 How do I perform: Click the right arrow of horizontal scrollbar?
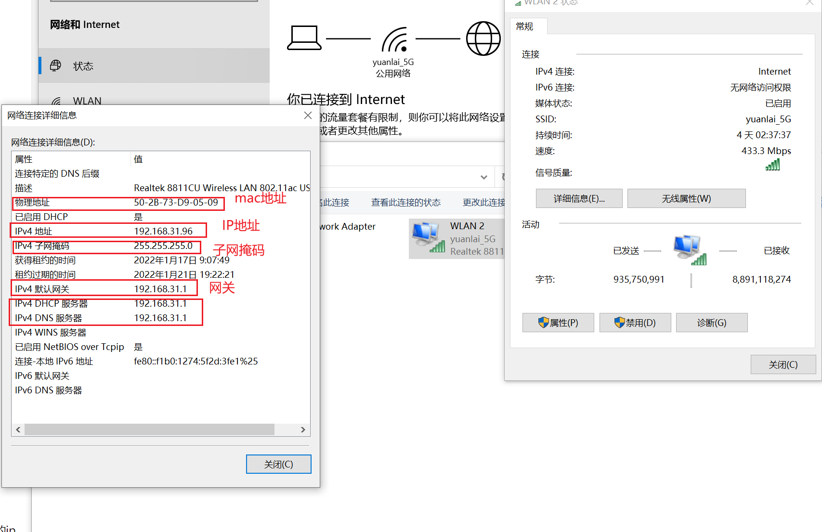click(x=303, y=429)
